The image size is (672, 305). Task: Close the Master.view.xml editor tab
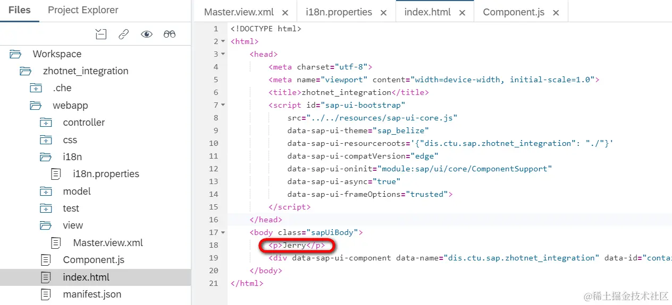point(285,13)
